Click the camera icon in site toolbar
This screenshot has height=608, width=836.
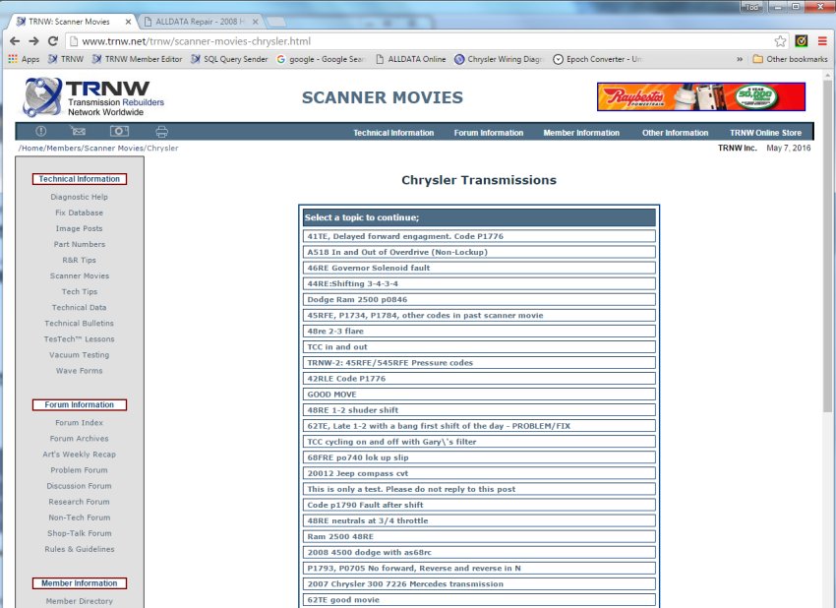click(x=119, y=131)
